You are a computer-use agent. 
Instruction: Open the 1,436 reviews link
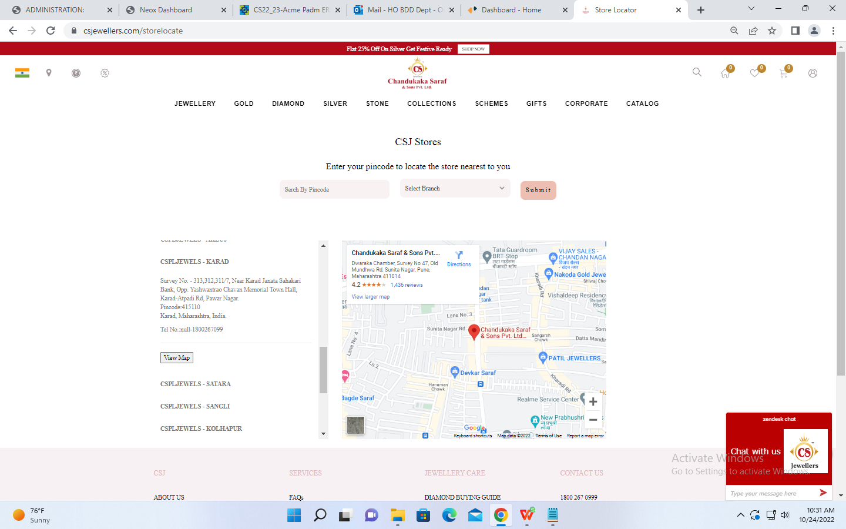coord(407,285)
